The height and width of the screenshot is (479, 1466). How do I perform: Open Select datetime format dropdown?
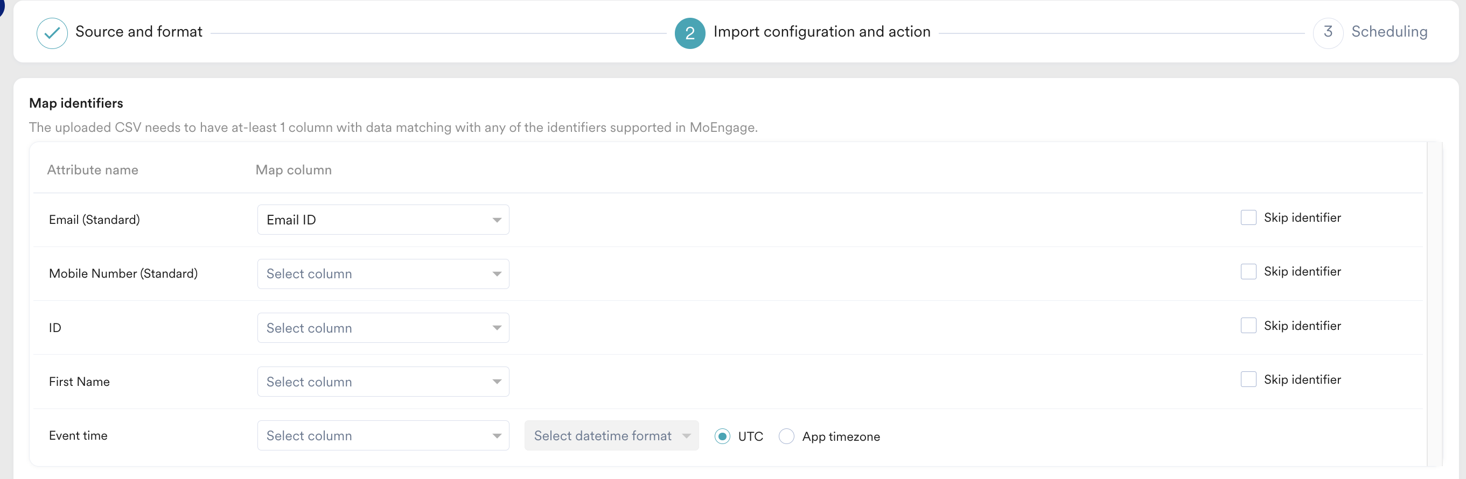pyautogui.click(x=611, y=436)
